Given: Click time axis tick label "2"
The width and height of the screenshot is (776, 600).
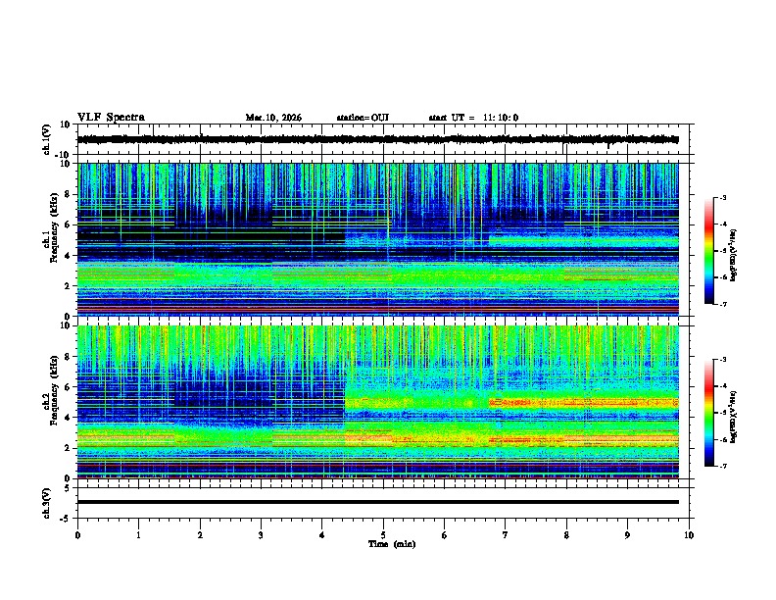Looking at the screenshot, I should 200,535.
